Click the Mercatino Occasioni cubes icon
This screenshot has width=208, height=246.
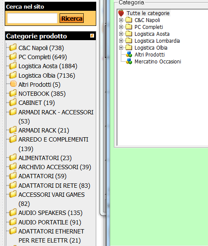pyautogui.click(x=129, y=61)
